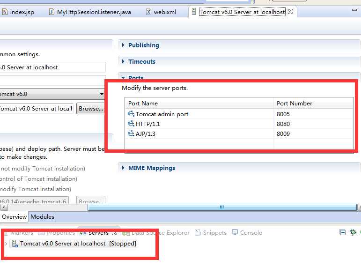Open the Properties view tab

(x=57, y=233)
